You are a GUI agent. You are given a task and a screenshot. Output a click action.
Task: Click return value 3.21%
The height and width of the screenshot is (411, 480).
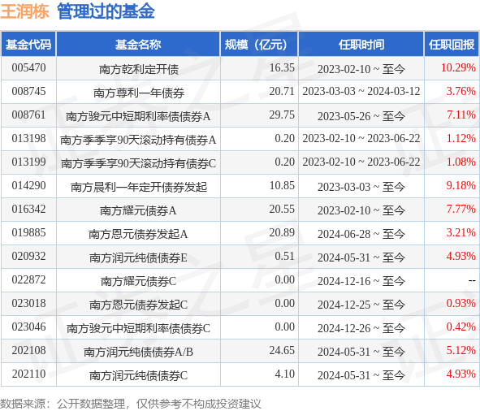click(461, 233)
